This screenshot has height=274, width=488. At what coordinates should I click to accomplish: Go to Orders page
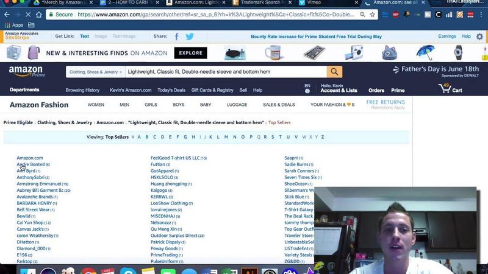coord(376,90)
